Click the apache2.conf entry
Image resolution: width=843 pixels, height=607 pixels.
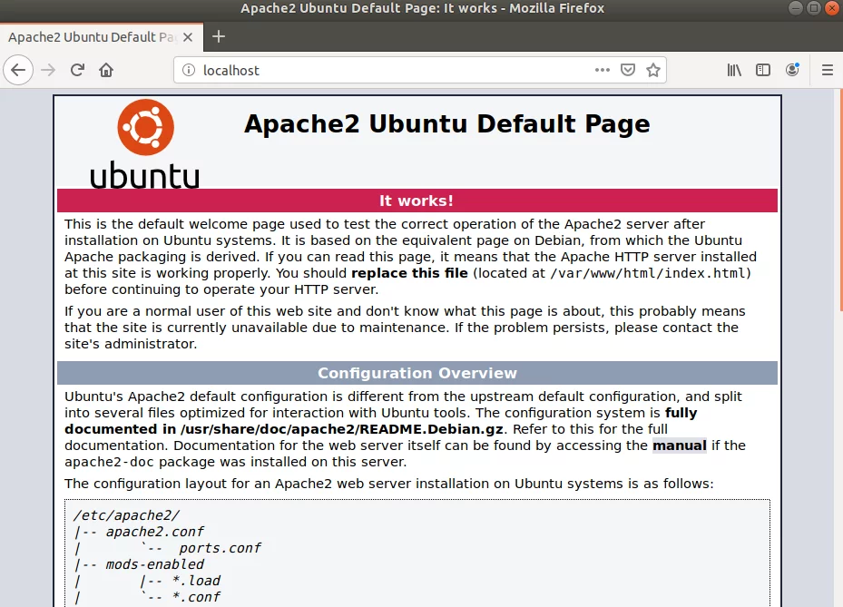(x=155, y=532)
